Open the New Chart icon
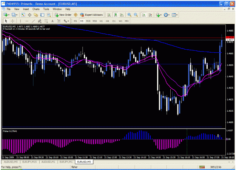The width and height of the screenshot is (236, 170). [6, 15]
